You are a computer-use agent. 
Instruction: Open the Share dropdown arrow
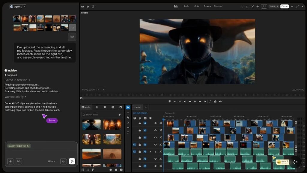pyautogui.click(x=277, y=7)
